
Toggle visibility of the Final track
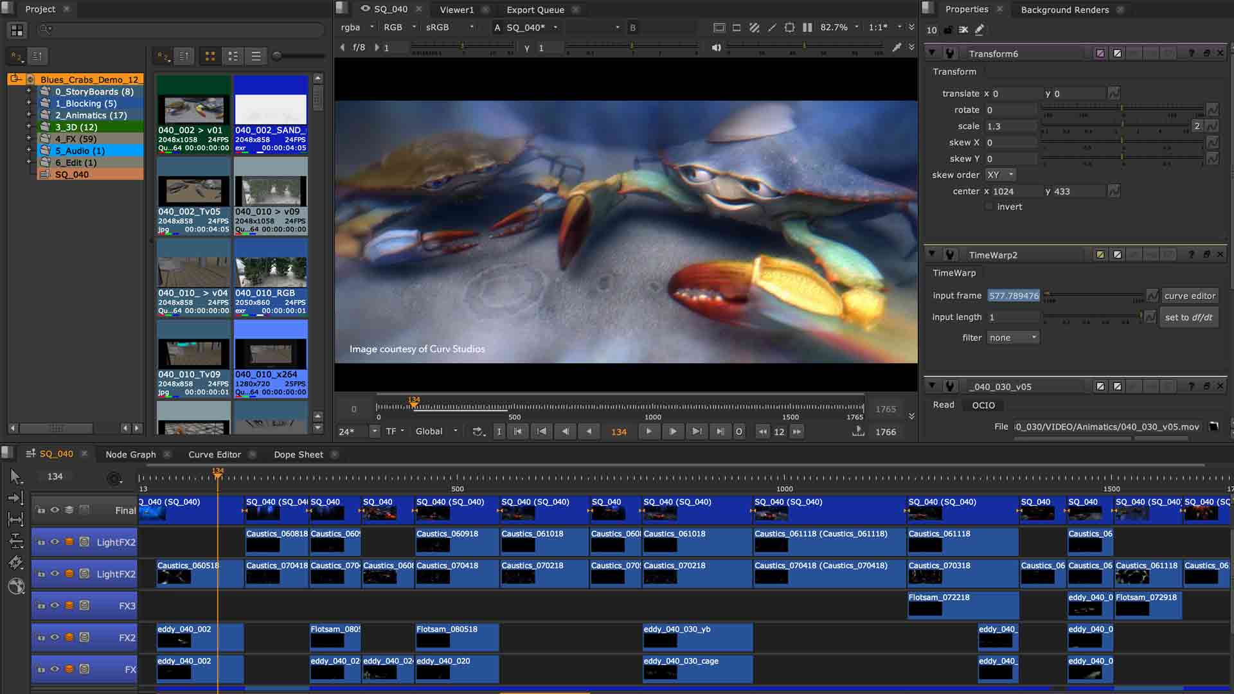55,510
